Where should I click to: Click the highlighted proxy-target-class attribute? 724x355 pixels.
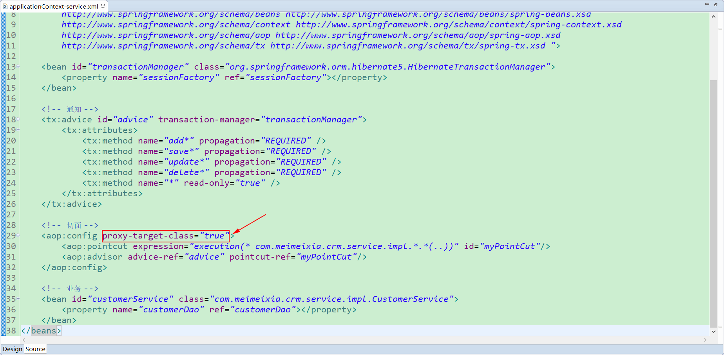pos(165,235)
